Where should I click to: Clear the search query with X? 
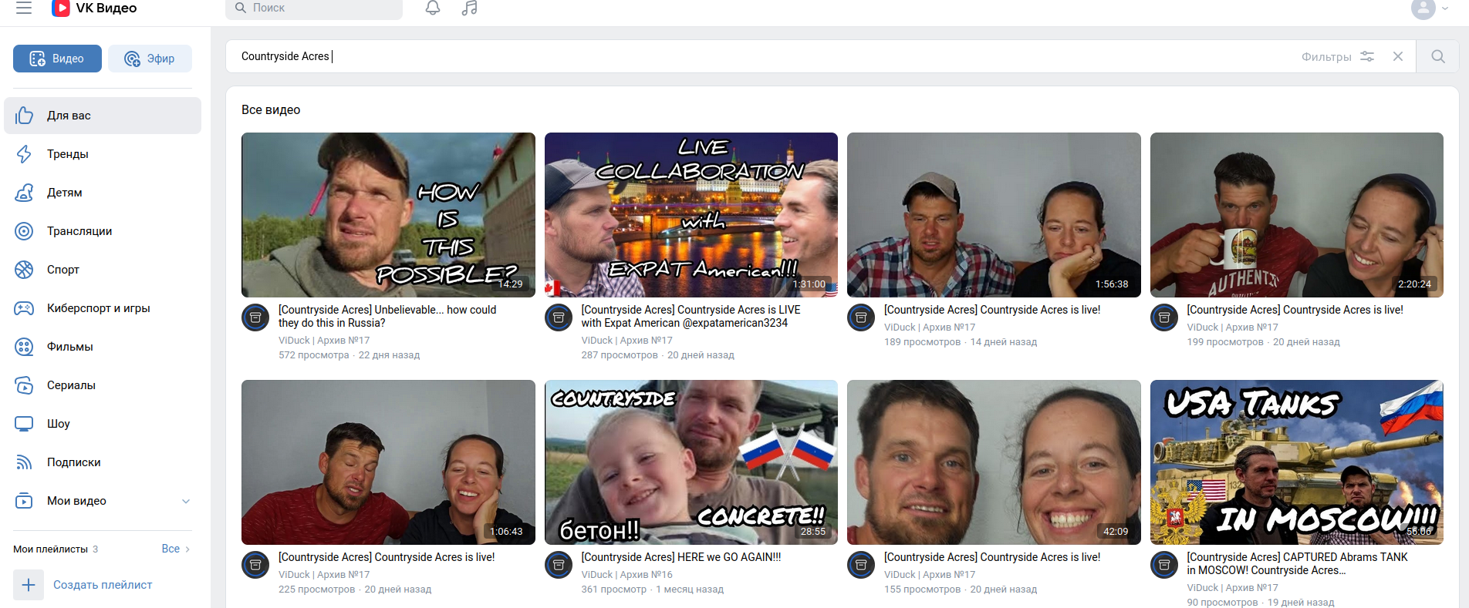coord(1397,56)
